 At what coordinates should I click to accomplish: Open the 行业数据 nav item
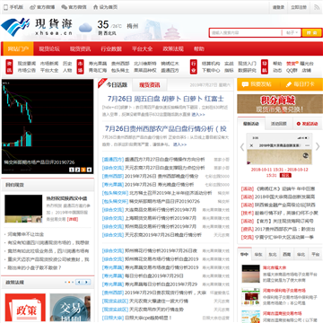point(111,48)
